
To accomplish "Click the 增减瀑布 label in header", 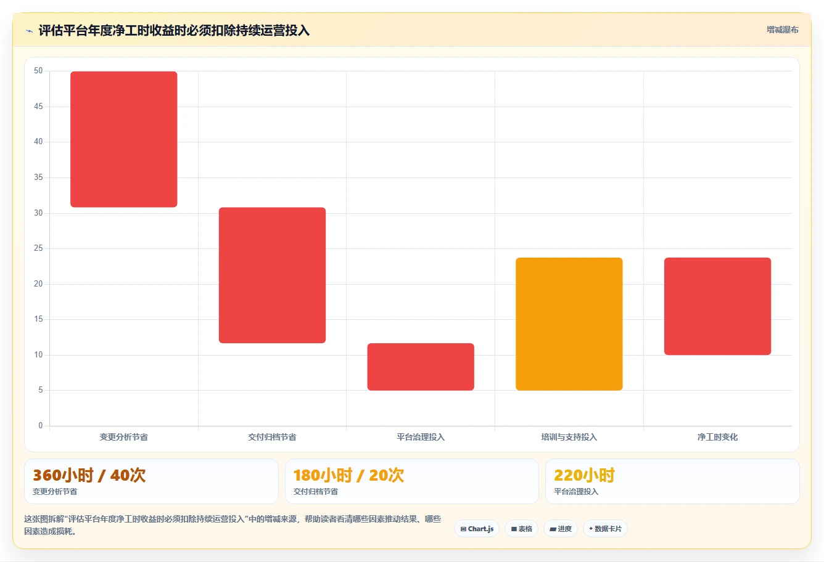I will tap(782, 30).
